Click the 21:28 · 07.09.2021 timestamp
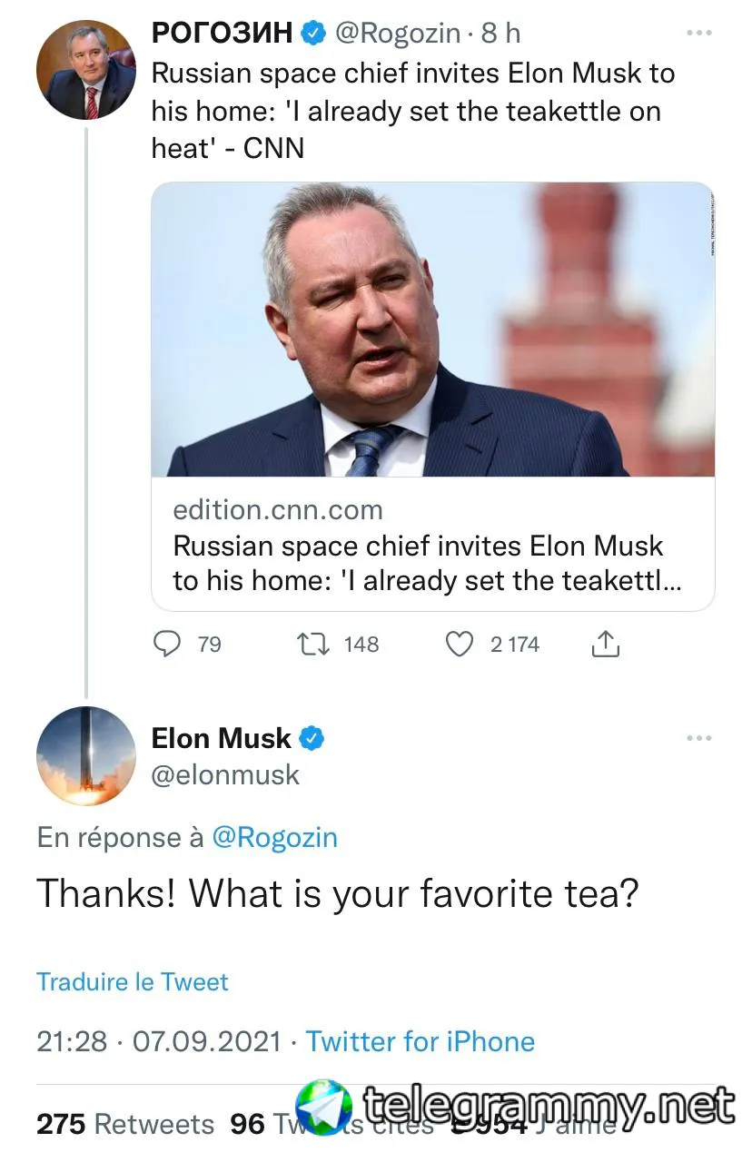 (159, 1041)
